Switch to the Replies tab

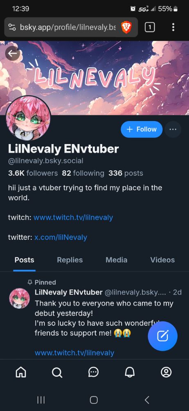(x=70, y=260)
